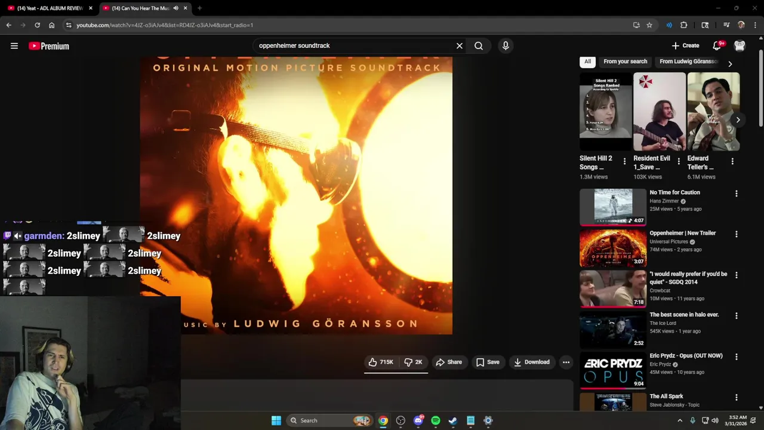Play the Eric Prydz Opus thumbnail
Screen dimensions: 764x430
tap(613, 370)
